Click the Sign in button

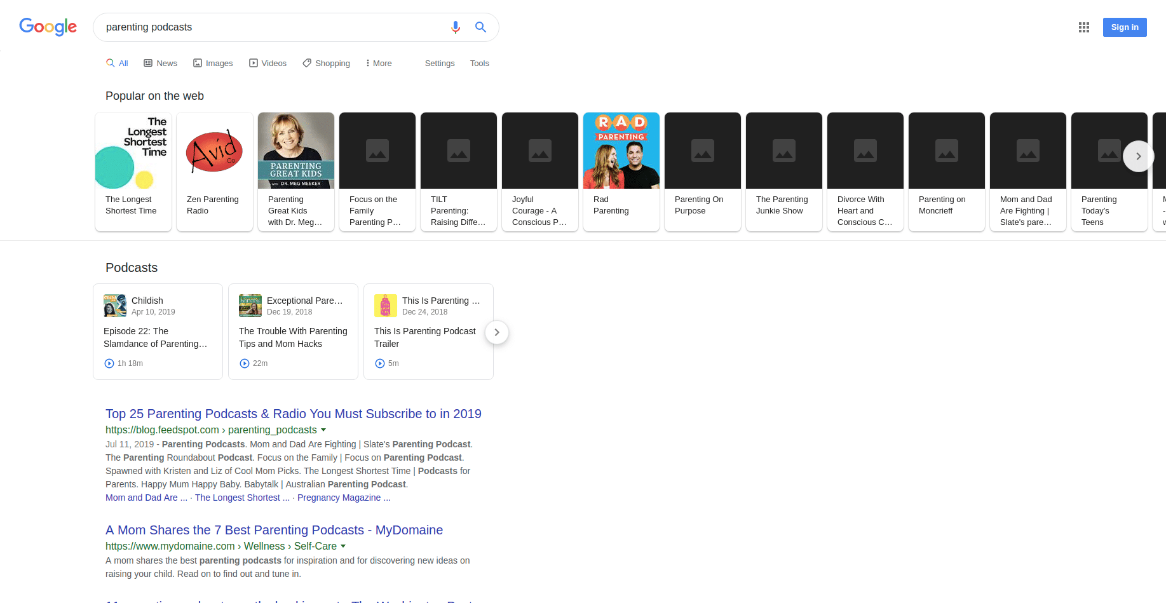point(1125,27)
